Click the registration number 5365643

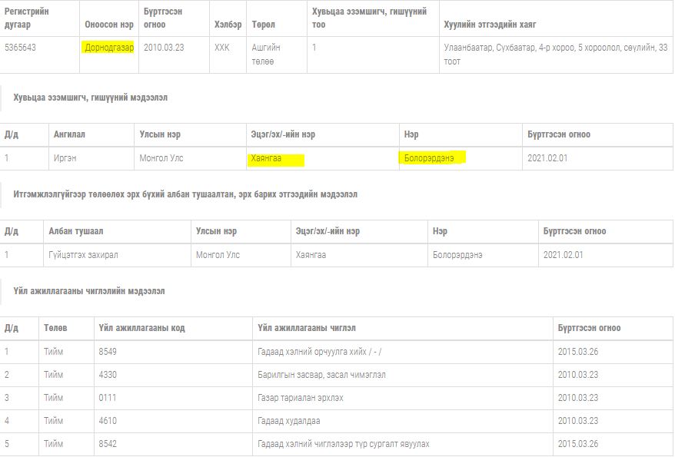click(x=21, y=48)
